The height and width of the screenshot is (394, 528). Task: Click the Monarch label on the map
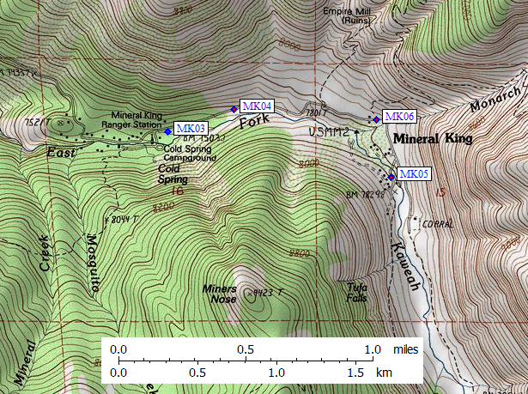pyautogui.click(x=496, y=98)
